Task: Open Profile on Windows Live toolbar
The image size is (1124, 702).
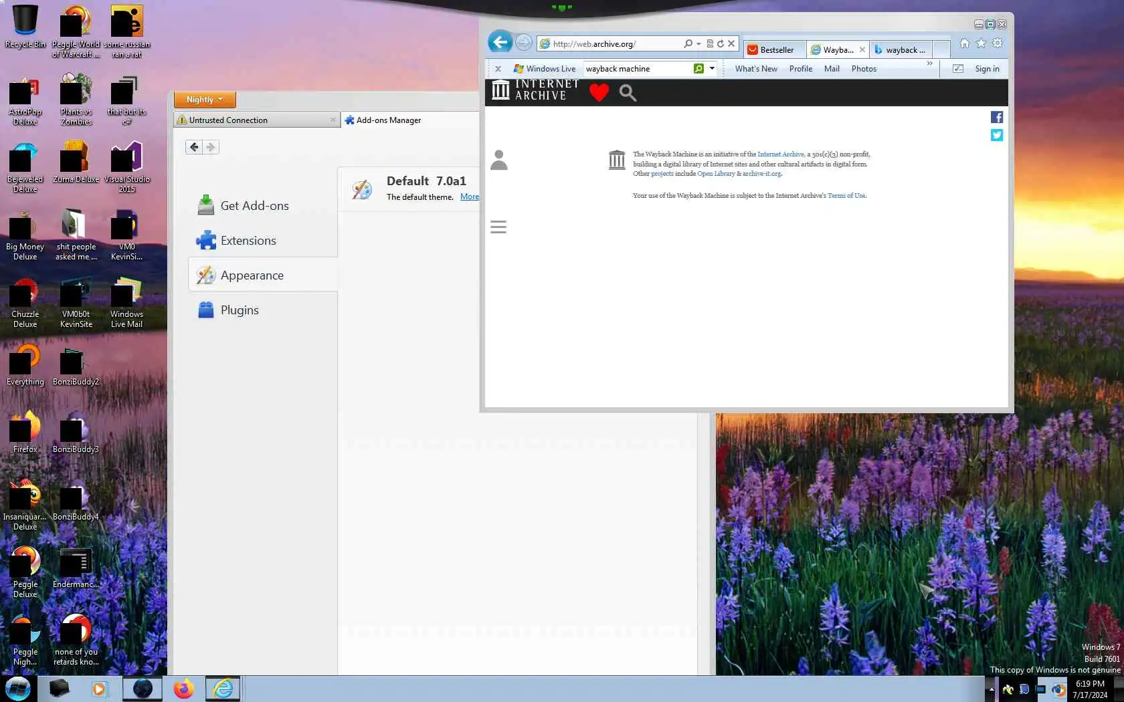Action: pos(800,68)
